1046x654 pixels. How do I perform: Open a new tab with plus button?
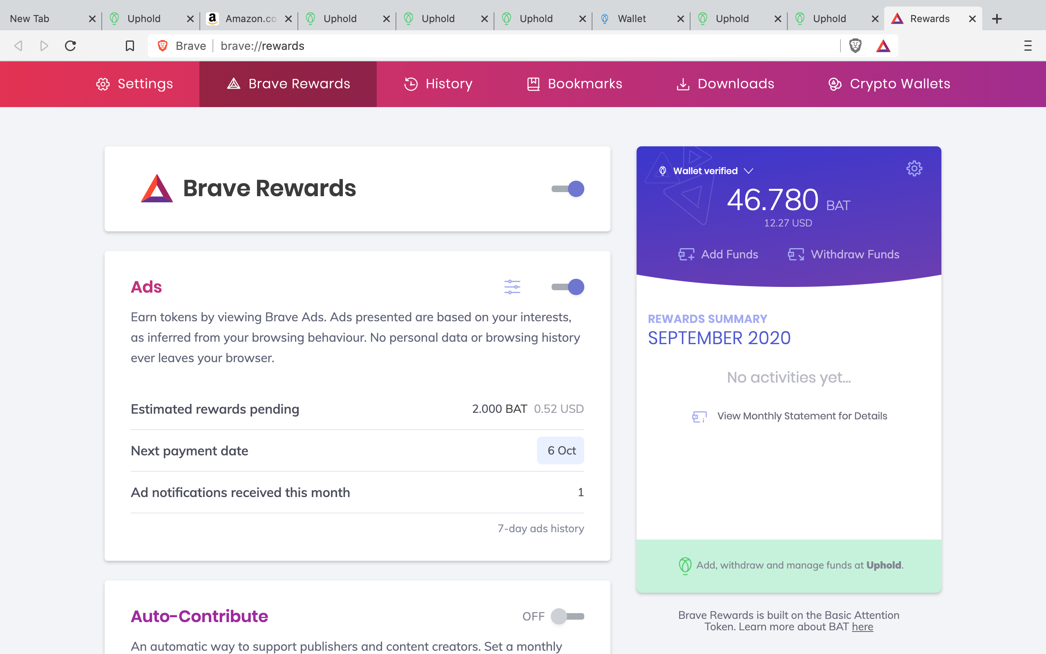tap(997, 19)
